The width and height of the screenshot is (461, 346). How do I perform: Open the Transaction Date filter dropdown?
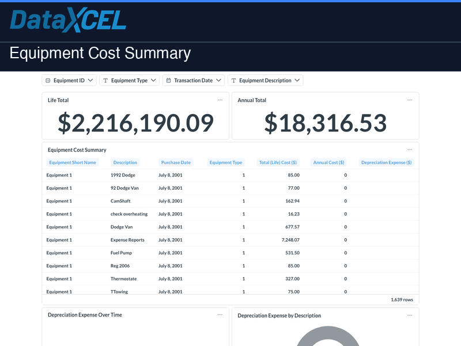tap(218, 80)
